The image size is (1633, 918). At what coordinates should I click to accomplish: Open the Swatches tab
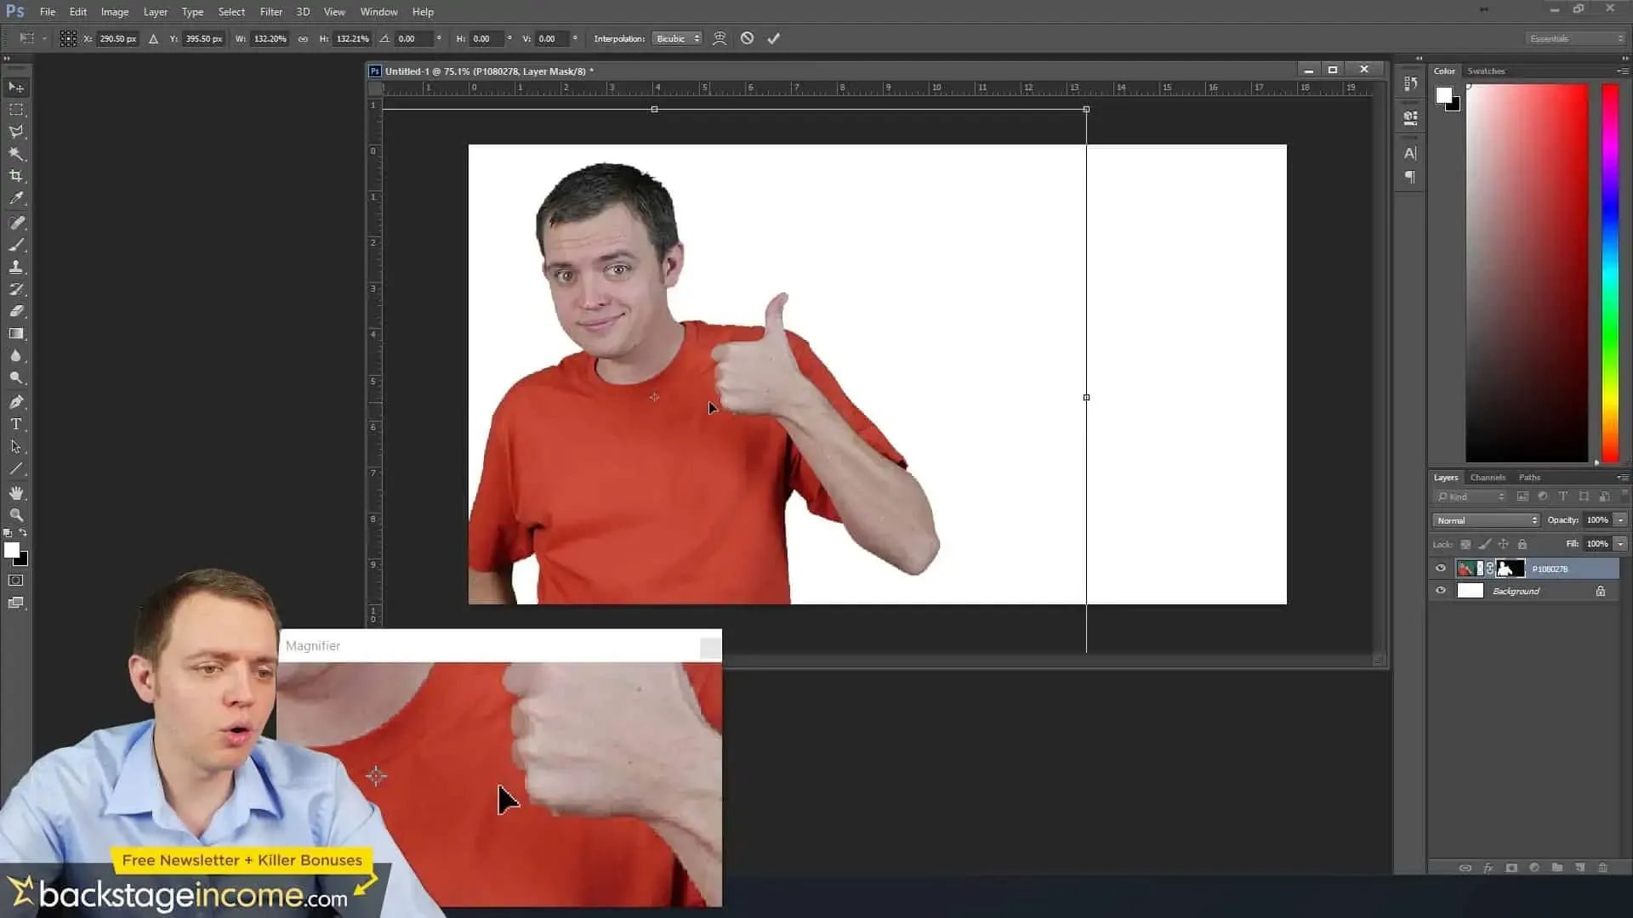[1485, 71]
